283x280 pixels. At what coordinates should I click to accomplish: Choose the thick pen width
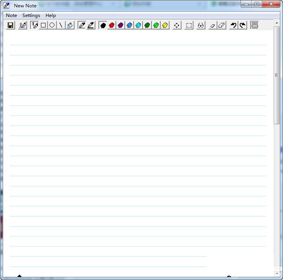pos(91,25)
